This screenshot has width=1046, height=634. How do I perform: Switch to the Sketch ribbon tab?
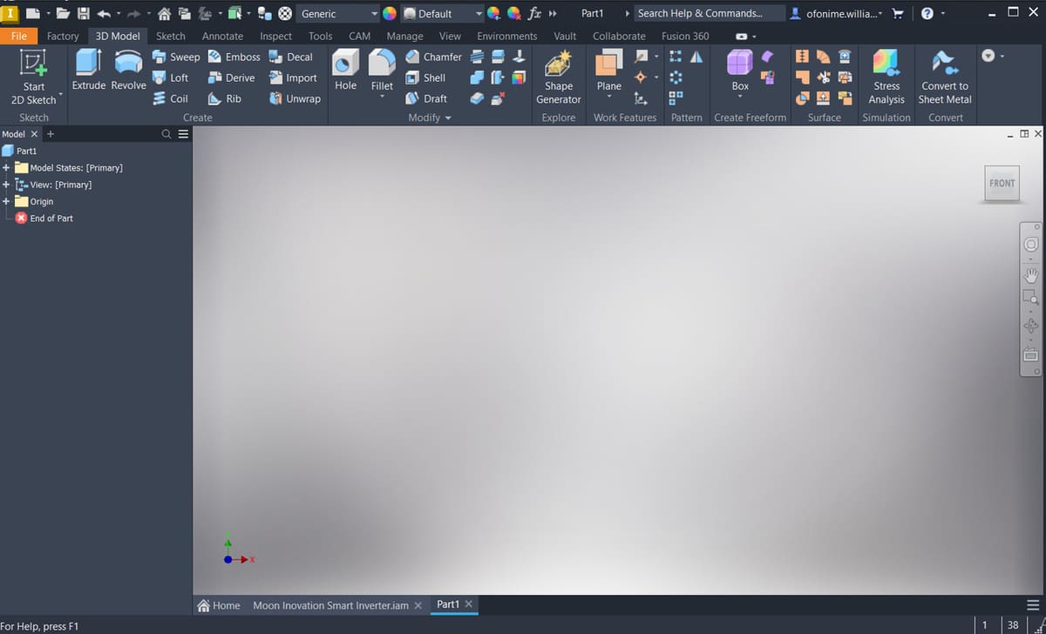point(170,36)
